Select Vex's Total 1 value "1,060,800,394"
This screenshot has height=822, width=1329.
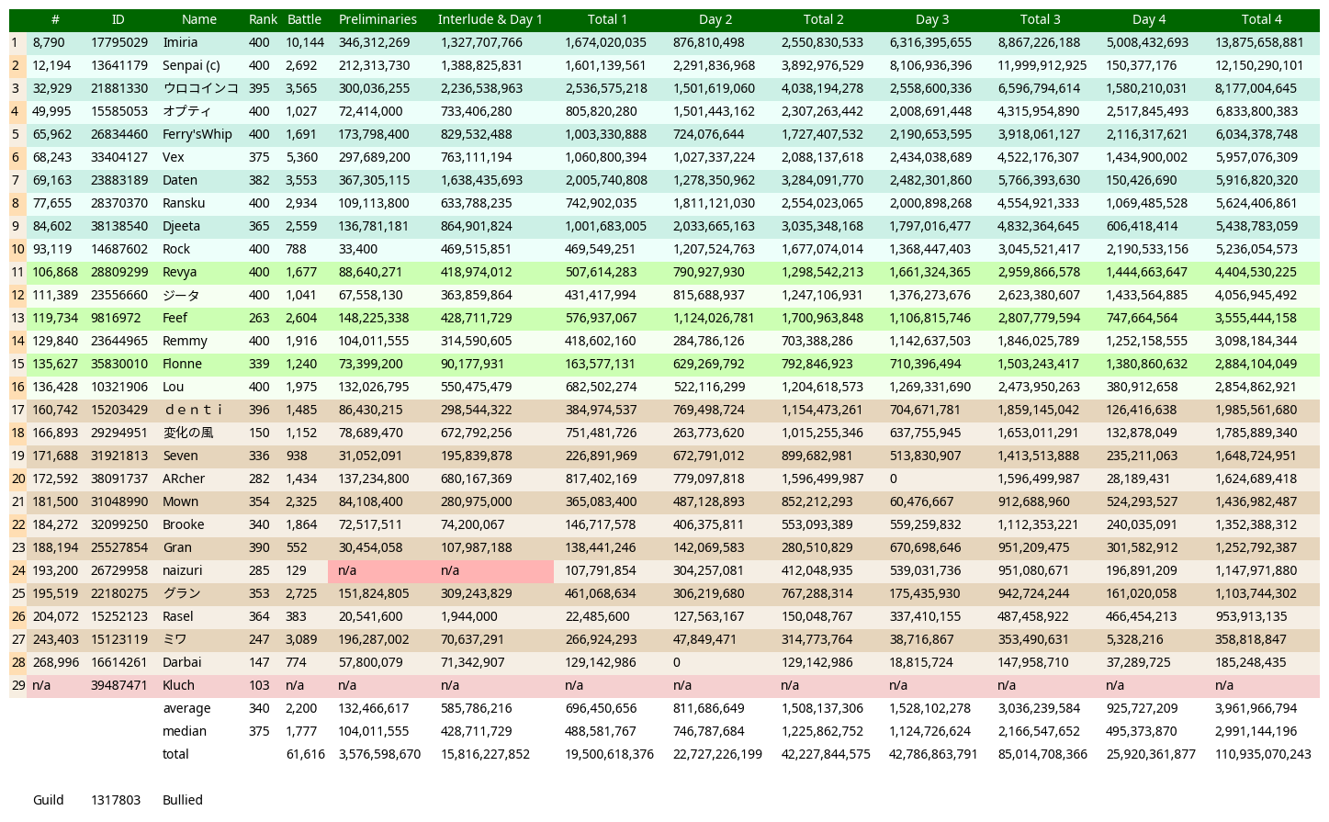click(606, 157)
